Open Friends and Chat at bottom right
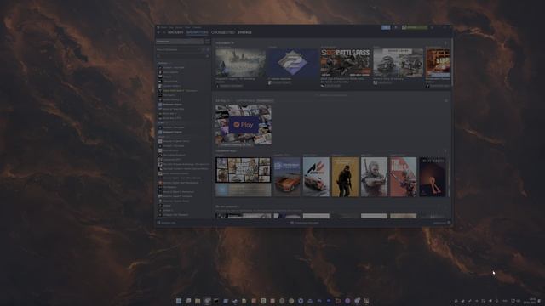Viewport: 545px width, 306px height. (x=442, y=223)
